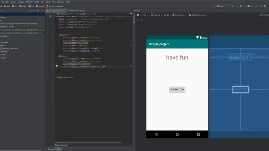Switch to the activity_main.xml editor tab
The height and width of the screenshot is (151, 269).
[56, 10]
